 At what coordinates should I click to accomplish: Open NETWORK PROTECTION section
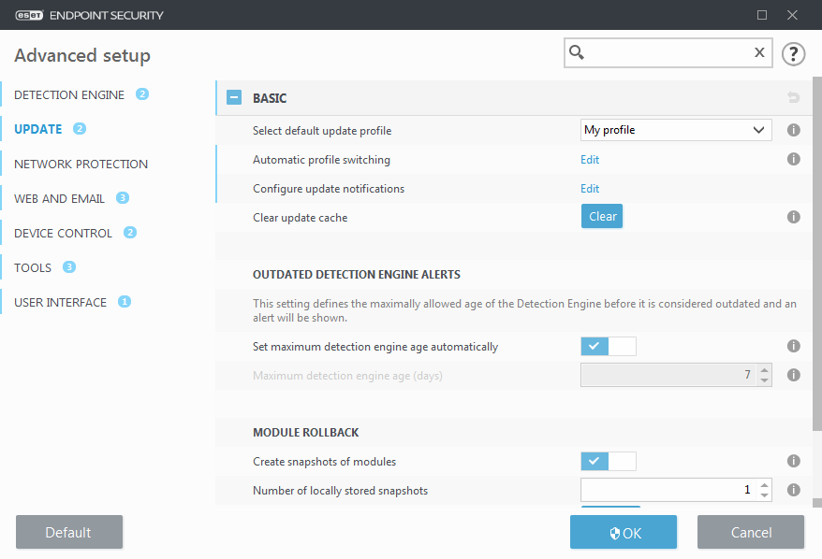tap(81, 164)
